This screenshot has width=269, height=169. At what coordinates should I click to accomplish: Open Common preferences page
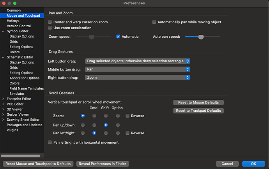14,10
